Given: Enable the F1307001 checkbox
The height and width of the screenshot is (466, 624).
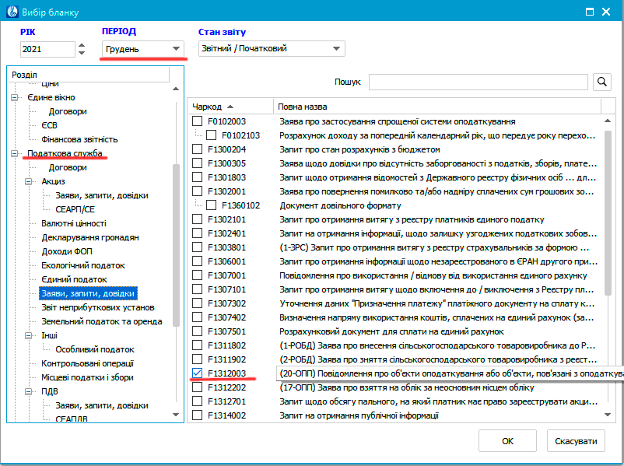Looking at the screenshot, I should pyautogui.click(x=198, y=275).
